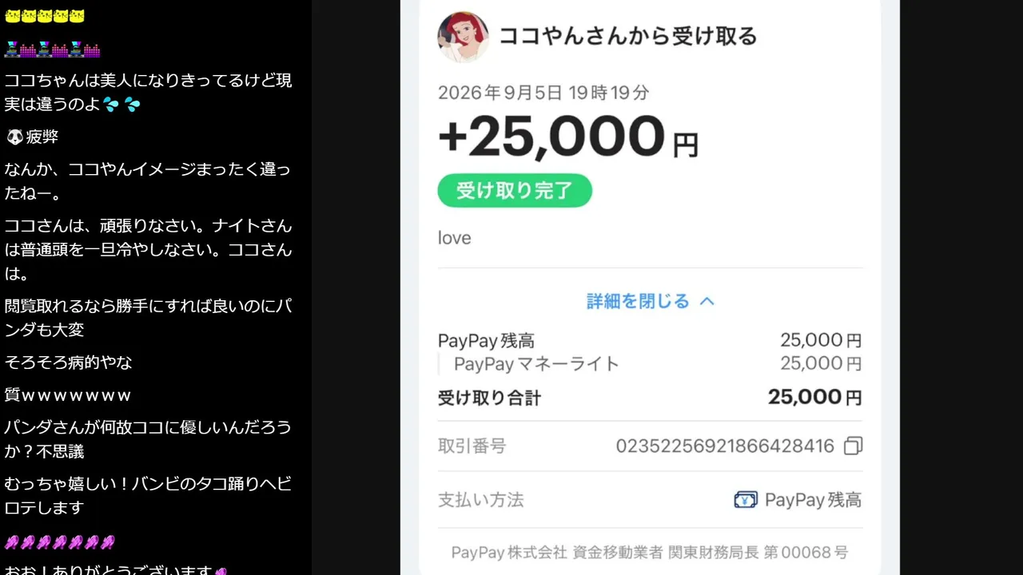Open the sender's profile avatar

pos(464,37)
